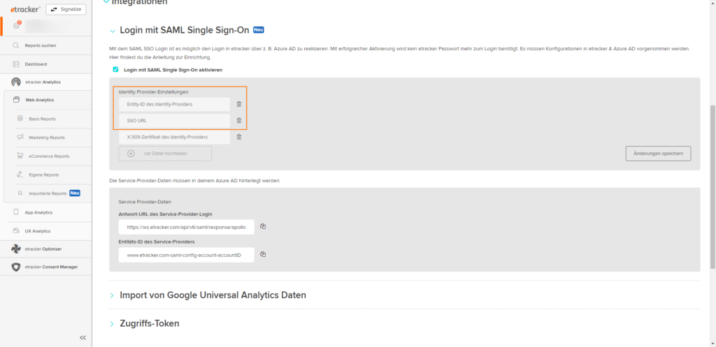This screenshot has width=716, height=347.
Task: Save with Änderungen speichern
Action: coord(658,154)
